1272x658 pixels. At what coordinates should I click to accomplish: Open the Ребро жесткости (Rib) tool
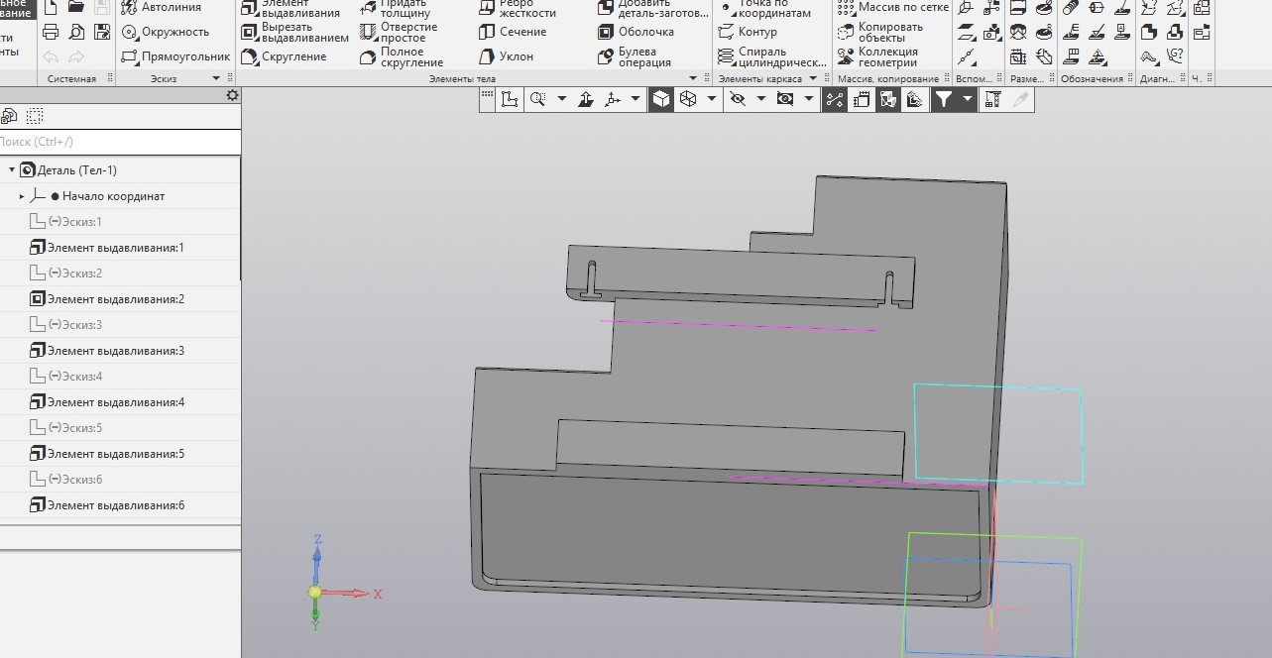pyautogui.click(x=520, y=9)
